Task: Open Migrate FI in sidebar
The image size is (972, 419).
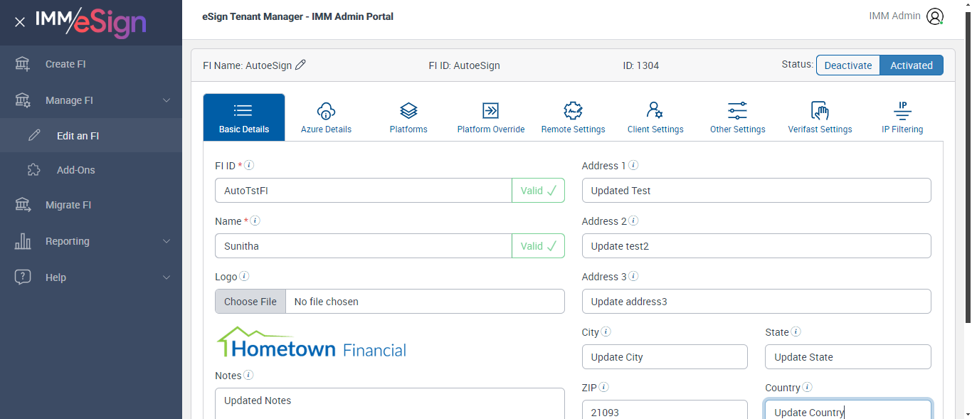Action: [x=91, y=205]
